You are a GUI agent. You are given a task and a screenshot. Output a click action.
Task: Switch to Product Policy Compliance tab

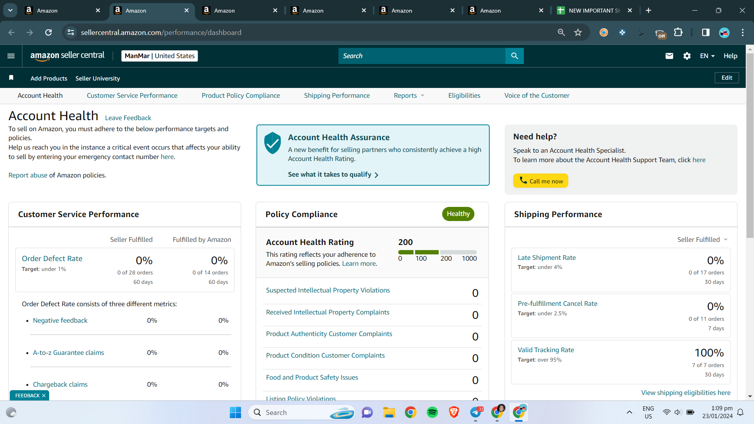(x=241, y=95)
